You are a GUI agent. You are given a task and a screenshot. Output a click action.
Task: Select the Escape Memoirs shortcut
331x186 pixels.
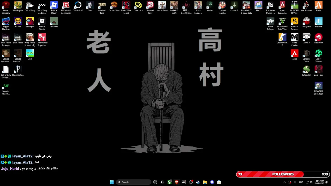pos(6,56)
